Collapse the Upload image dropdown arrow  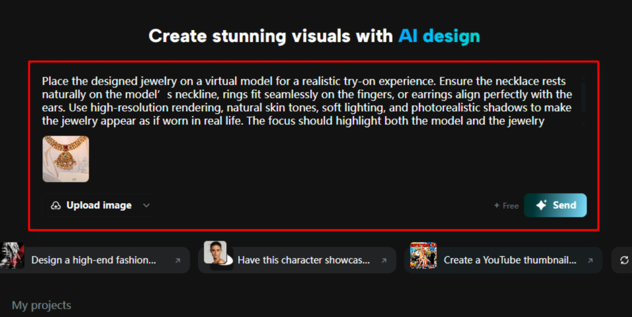(146, 205)
